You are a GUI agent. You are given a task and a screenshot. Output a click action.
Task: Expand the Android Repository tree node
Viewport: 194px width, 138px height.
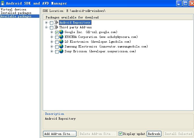click(46, 23)
